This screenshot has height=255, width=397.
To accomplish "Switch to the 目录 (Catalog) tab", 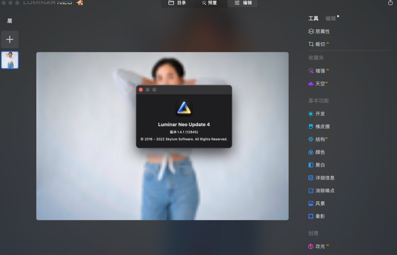I will pyautogui.click(x=177, y=3).
